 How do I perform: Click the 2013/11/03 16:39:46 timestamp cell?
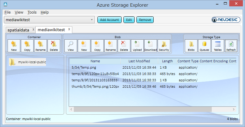click(x=139, y=86)
